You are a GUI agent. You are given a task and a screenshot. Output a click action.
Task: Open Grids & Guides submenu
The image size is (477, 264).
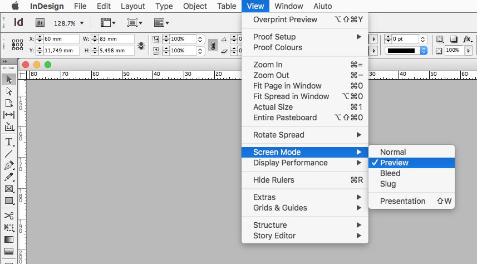(305, 208)
